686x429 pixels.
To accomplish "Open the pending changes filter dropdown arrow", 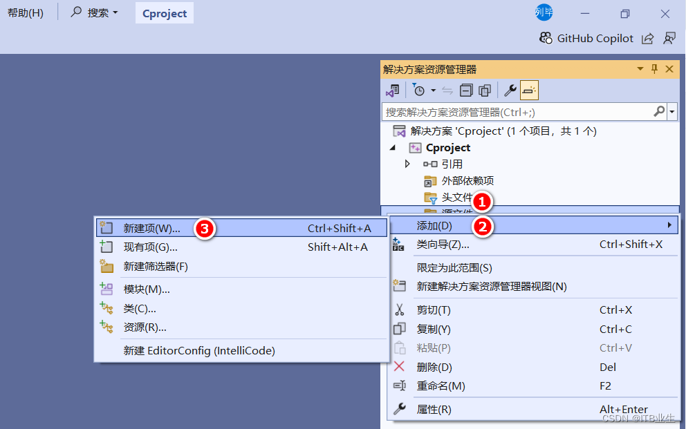I will [433, 90].
